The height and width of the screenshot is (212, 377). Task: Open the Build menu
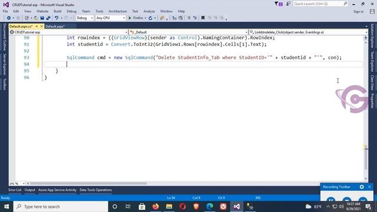(58, 11)
